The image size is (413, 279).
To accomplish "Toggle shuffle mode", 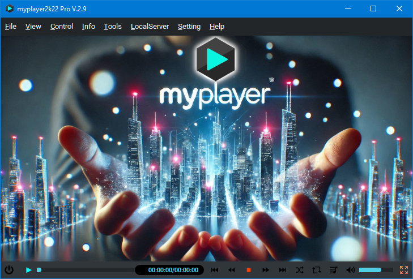I will [300, 270].
